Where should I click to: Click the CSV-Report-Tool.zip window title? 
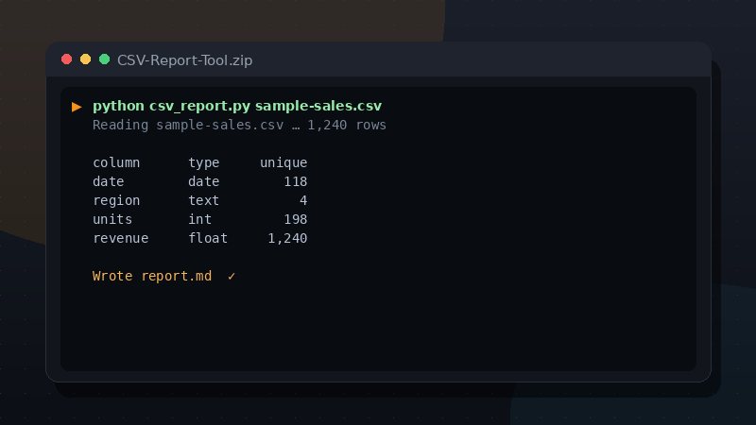pos(184,60)
